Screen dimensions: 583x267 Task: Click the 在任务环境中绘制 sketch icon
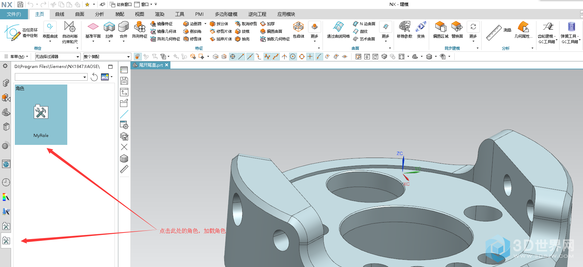[21, 33]
